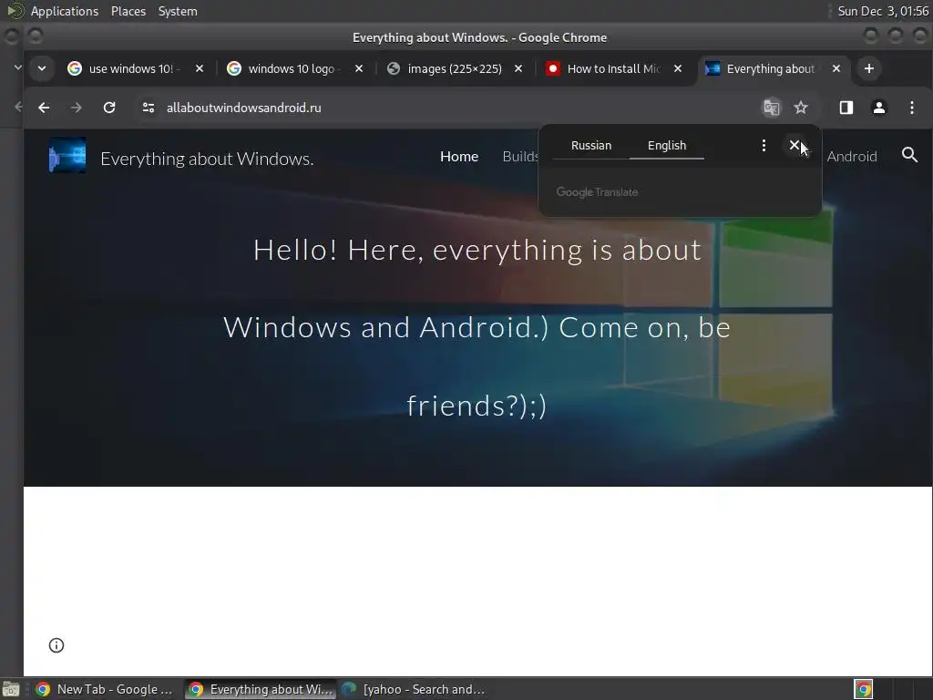Click the show desktop icon in bottom panel

(x=11, y=689)
